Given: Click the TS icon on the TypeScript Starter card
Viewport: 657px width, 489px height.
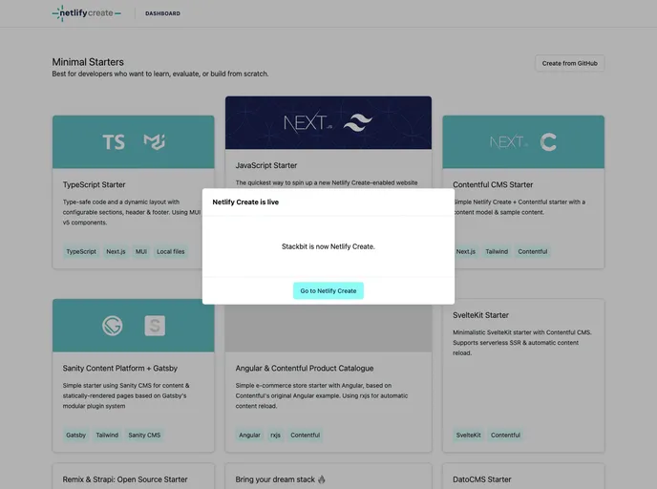Looking at the screenshot, I should [114, 142].
